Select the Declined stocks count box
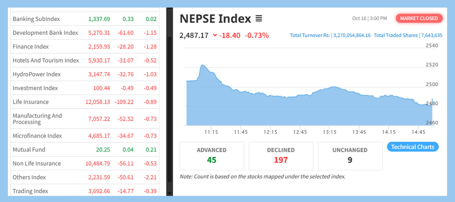Image resolution: width=455 pixels, height=202 pixels. click(281, 156)
